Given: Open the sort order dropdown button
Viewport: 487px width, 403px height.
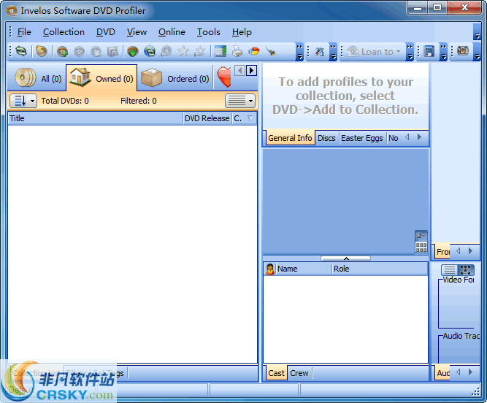Looking at the screenshot, I should pyautogui.click(x=23, y=101).
